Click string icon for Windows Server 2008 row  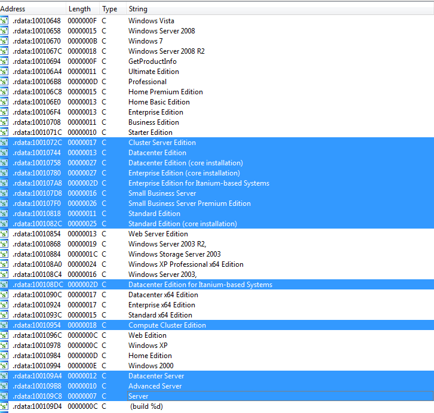pos(4,31)
